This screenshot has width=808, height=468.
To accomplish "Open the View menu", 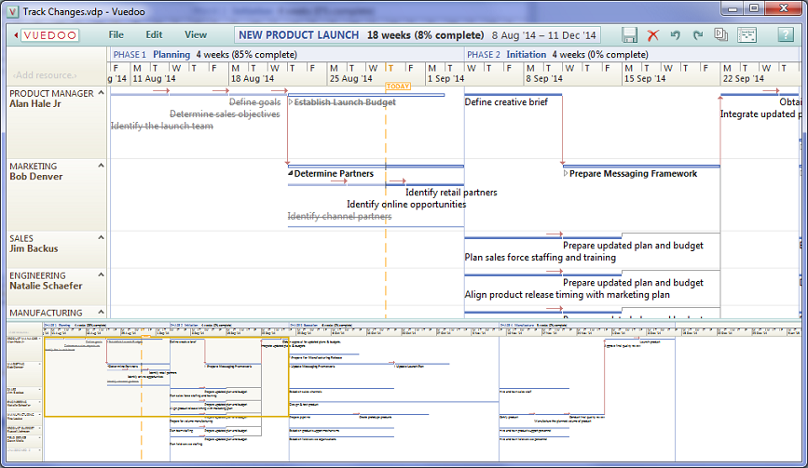I will [x=196, y=35].
